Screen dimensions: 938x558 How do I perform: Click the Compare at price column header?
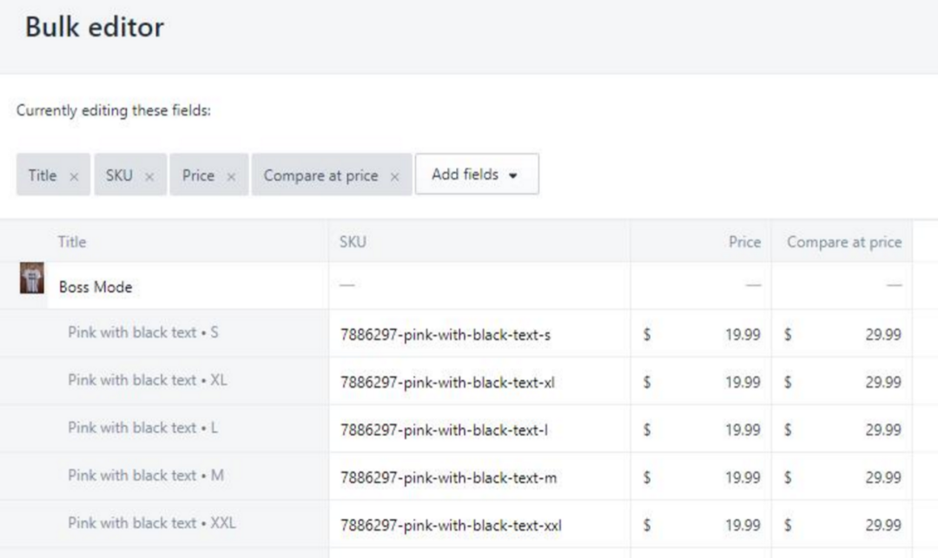(844, 242)
